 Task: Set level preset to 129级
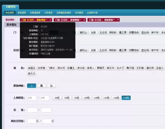click(x=97, y=98)
